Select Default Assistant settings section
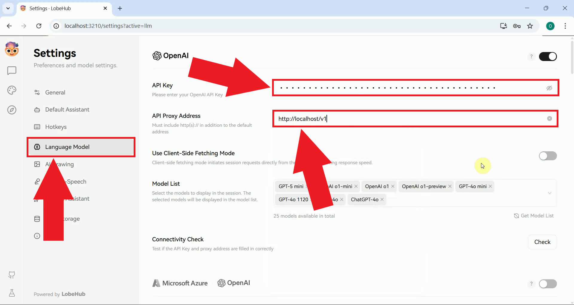The height and width of the screenshot is (305, 574). (x=67, y=109)
